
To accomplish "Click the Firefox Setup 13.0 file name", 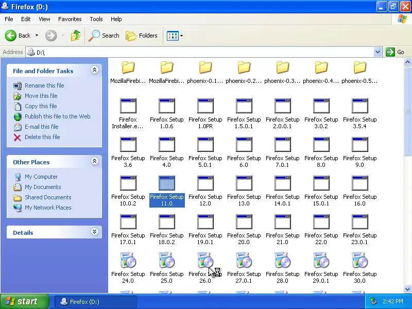I will point(244,200).
